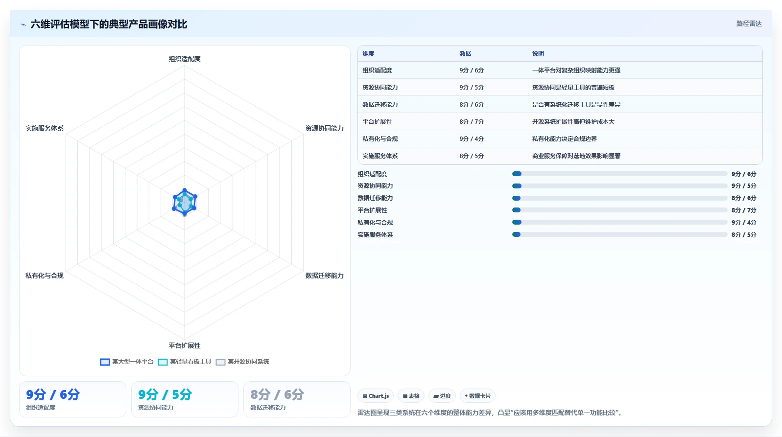
Task: Click the 说明 column header
Action: pos(538,54)
